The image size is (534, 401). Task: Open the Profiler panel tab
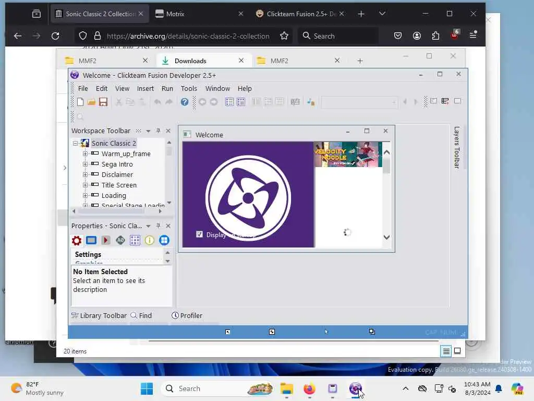(x=187, y=315)
